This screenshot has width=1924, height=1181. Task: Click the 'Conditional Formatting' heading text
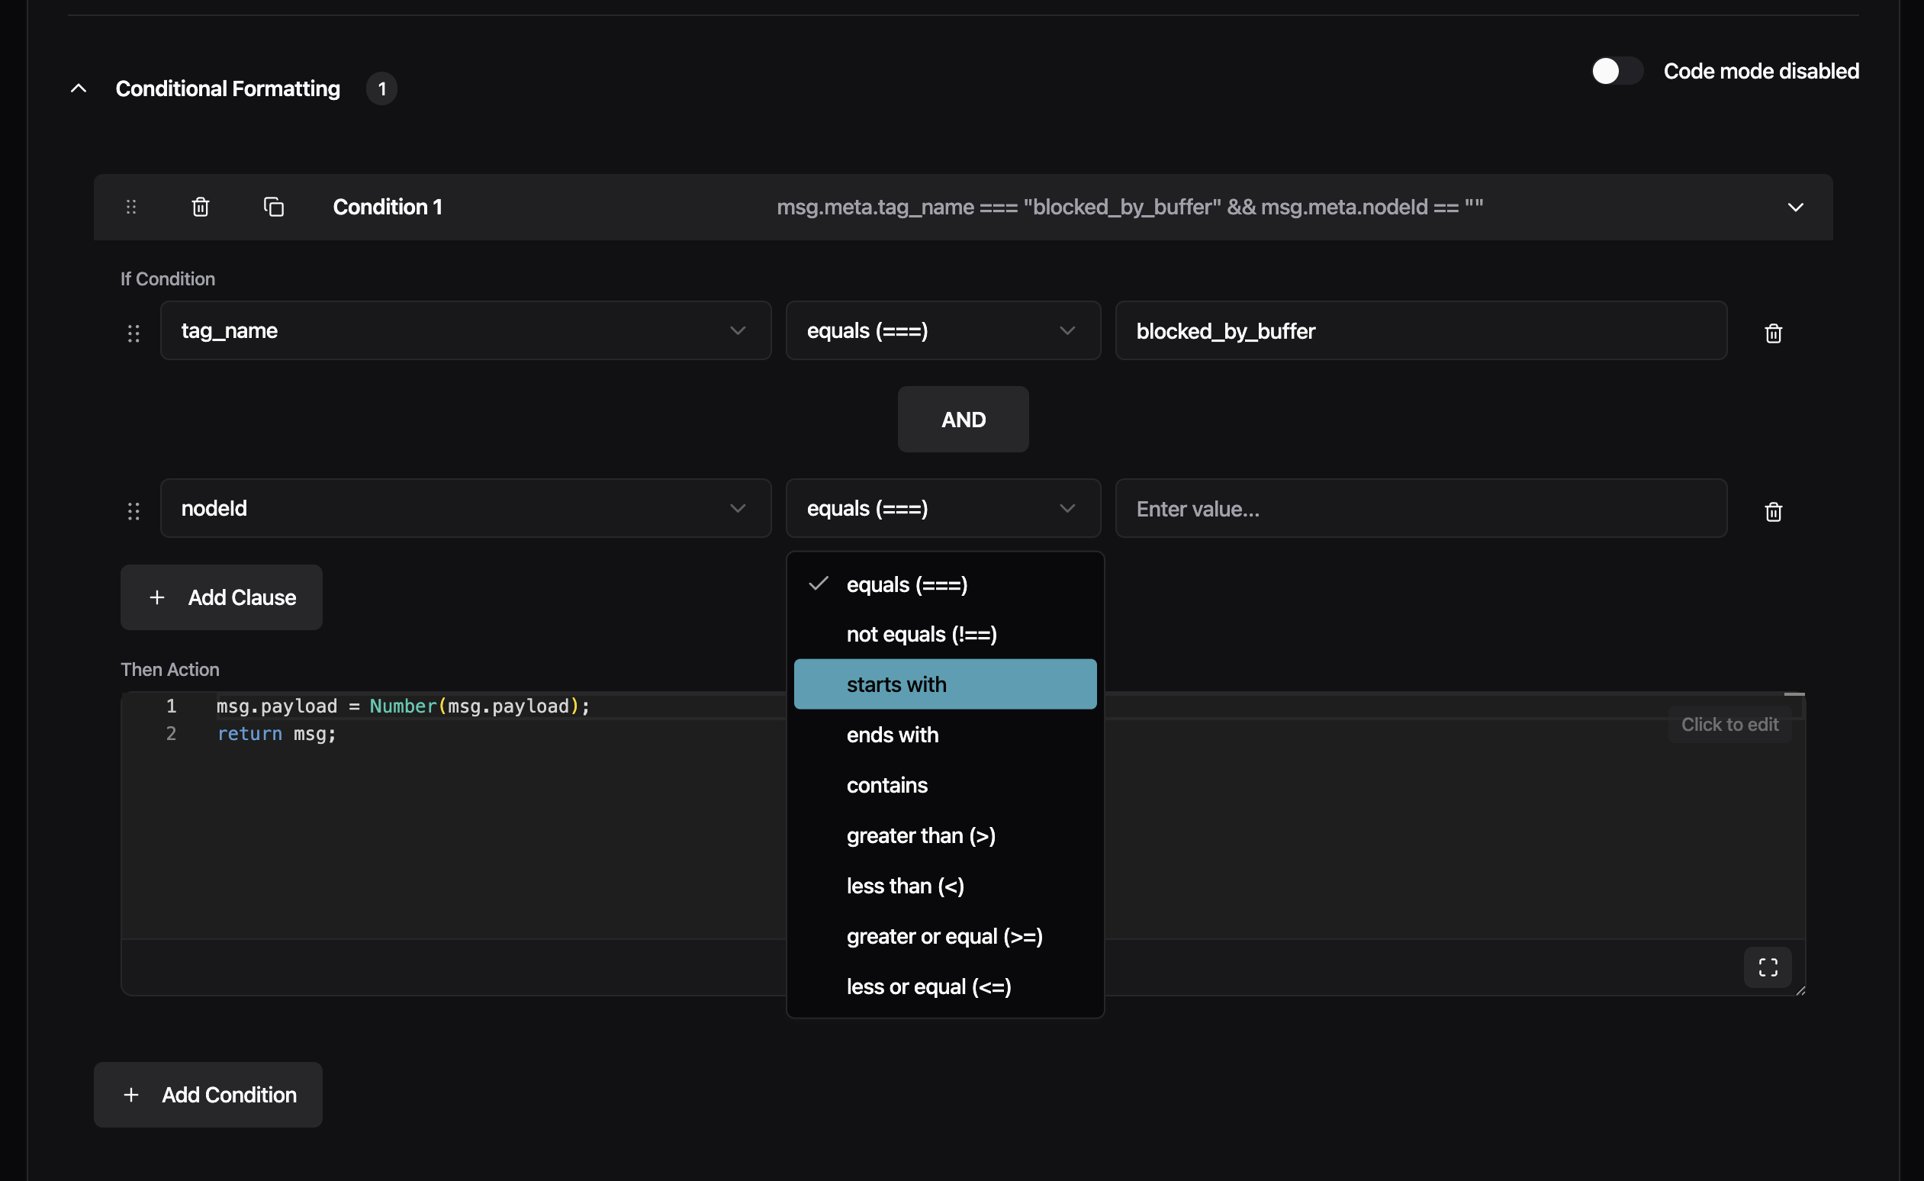(x=228, y=88)
